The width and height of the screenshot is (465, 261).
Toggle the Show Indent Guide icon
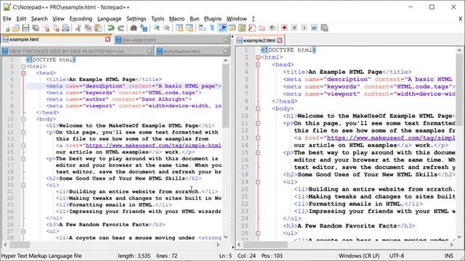(222, 28)
